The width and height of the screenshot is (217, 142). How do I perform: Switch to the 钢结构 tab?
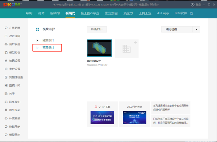pyautogui.click(x=55, y=13)
